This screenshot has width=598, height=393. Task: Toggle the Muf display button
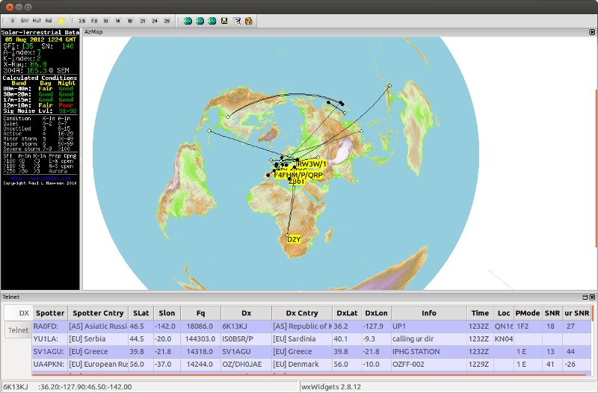coord(37,21)
